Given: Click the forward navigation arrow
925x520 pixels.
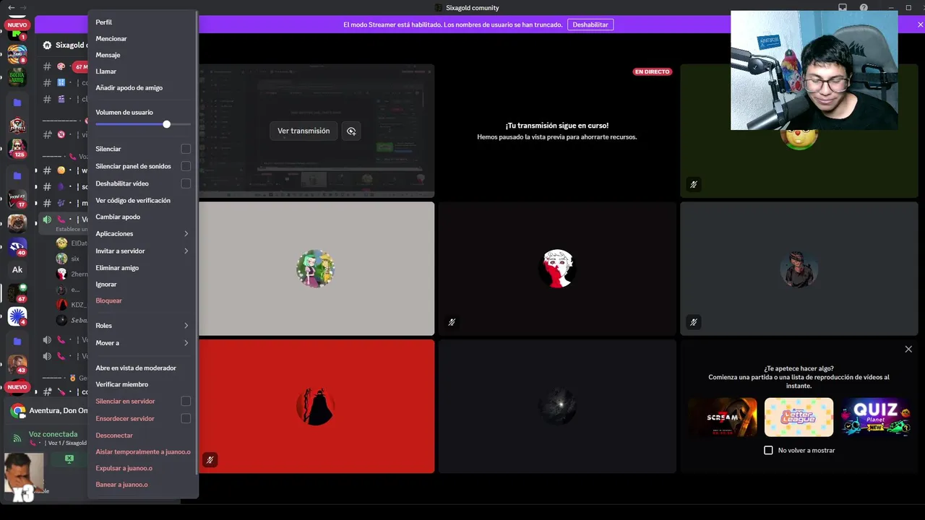Looking at the screenshot, I should 23,8.
